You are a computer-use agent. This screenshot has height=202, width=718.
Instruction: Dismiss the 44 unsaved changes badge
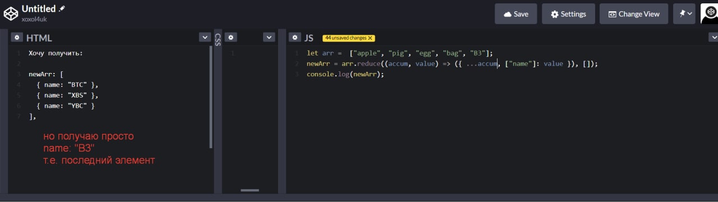click(x=371, y=38)
